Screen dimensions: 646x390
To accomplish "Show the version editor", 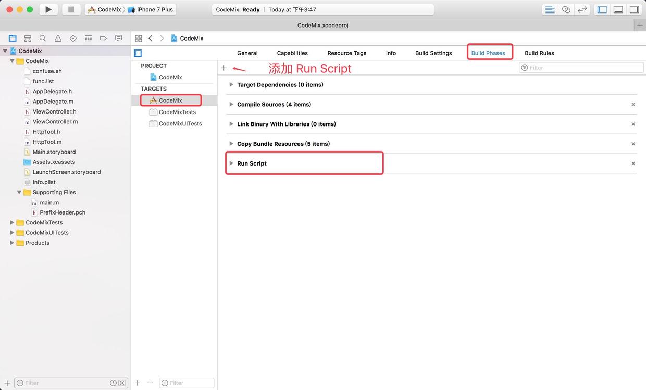I will pyautogui.click(x=582, y=9).
